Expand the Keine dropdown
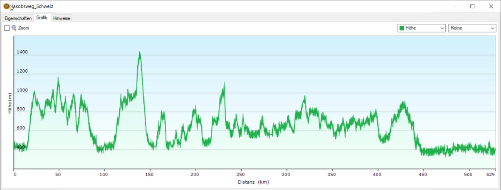The image size is (501, 190). (x=493, y=28)
